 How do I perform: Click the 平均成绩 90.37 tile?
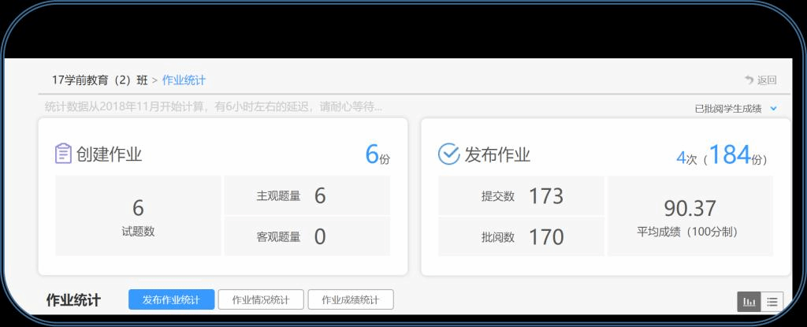[690, 216]
